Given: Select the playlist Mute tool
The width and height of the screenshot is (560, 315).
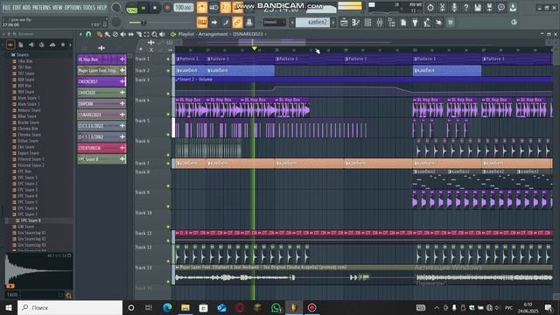Looking at the screenshot, I should [122, 34].
